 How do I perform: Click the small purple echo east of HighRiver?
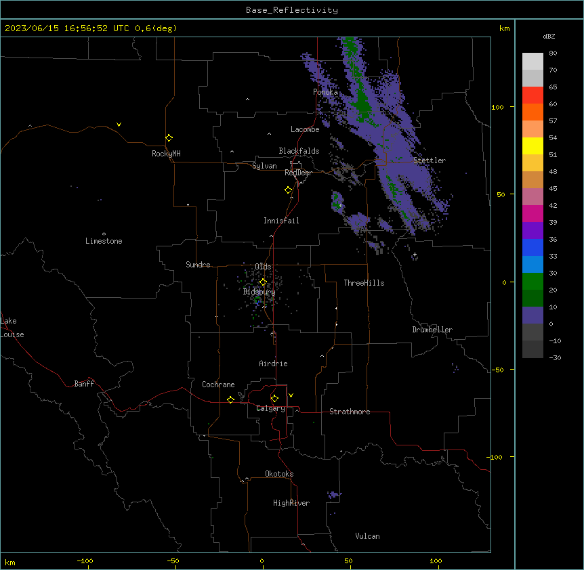click(x=334, y=494)
